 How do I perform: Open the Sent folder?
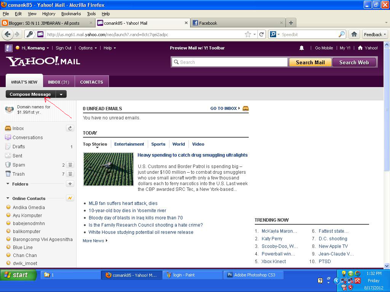click(x=18, y=156)
